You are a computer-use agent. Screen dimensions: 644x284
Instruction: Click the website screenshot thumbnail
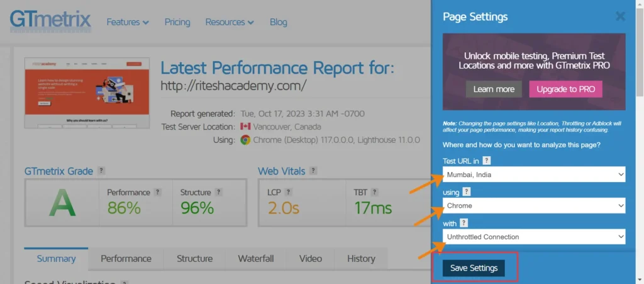tap(87, 93)
